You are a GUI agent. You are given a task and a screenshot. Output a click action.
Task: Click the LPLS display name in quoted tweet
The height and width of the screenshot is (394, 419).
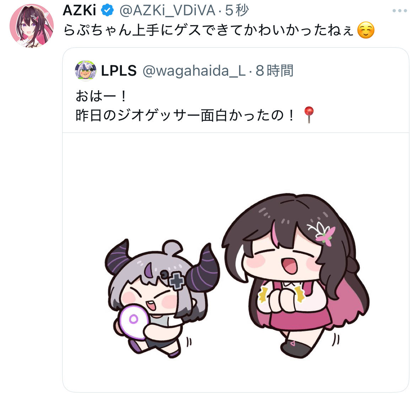point(119,71)
